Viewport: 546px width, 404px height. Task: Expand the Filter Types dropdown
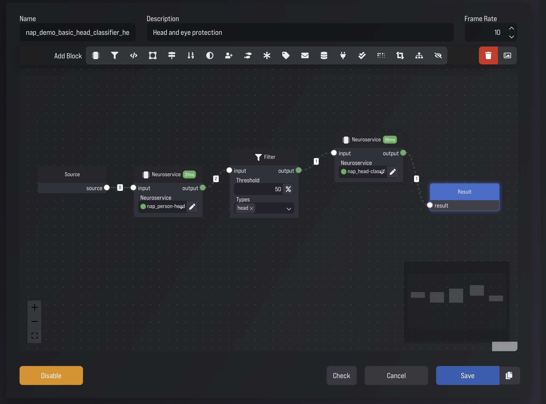click(289, 209)
